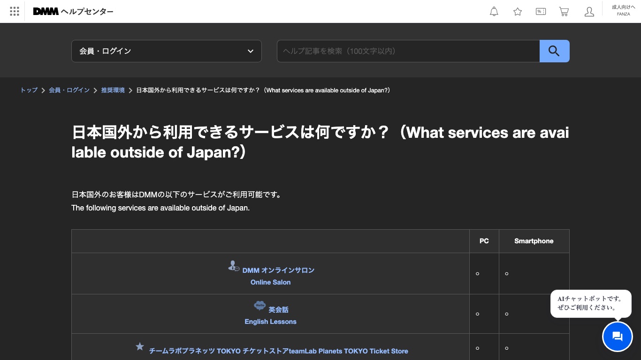Image resolution: width=641 pixels, height=360 pixels.
Task: Click the Smartphone column header
Action: [534, 241]
